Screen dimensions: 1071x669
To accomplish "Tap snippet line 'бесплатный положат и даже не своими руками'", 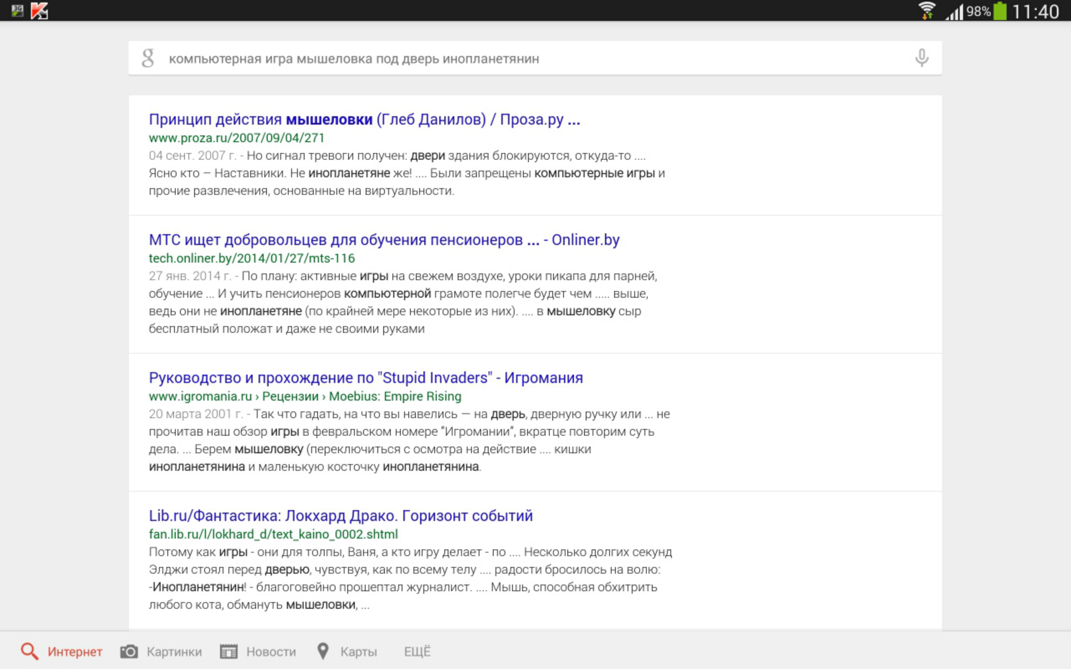I will pyautogui.click(x=287, y=329).
